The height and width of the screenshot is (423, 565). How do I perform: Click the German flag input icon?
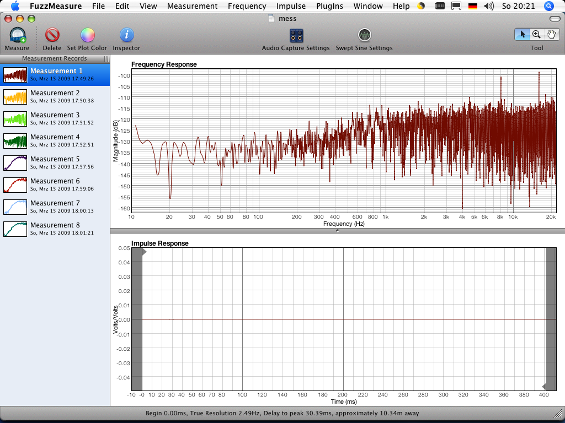coord(472,6)
